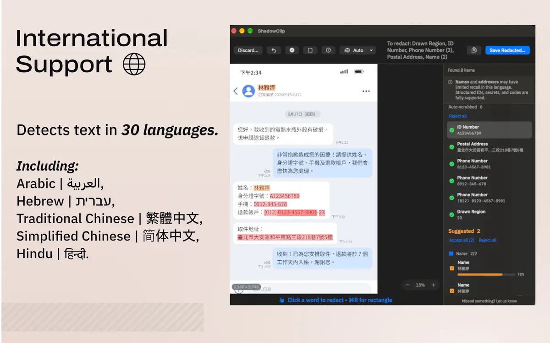Click the 9月17日 date pill in the chat
The width and height of the screenshot is (550, 343).
click(302, 114)
